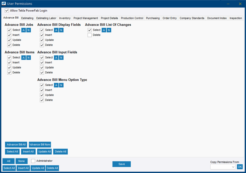Enable Delete under Advance Bill List Of Changes
The width and height of the screenshot is (246, 173).
(90, 35)
